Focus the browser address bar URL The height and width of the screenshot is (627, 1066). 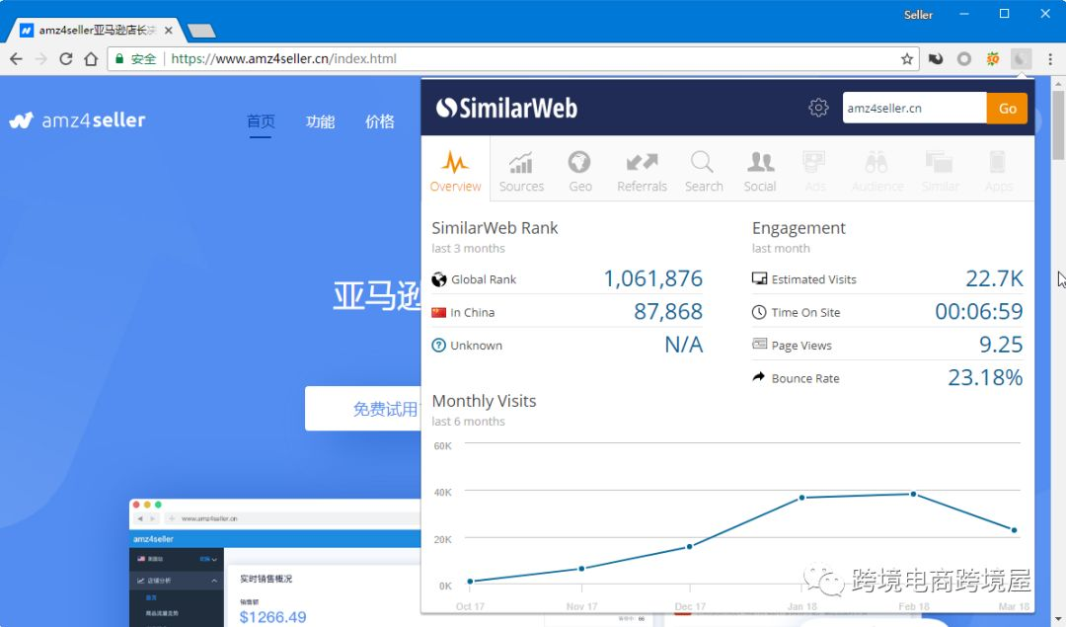coord(283,59)
